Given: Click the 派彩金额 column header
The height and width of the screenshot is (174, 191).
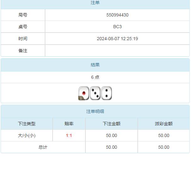Looking at the screenshot, I should tap(164, 124).
